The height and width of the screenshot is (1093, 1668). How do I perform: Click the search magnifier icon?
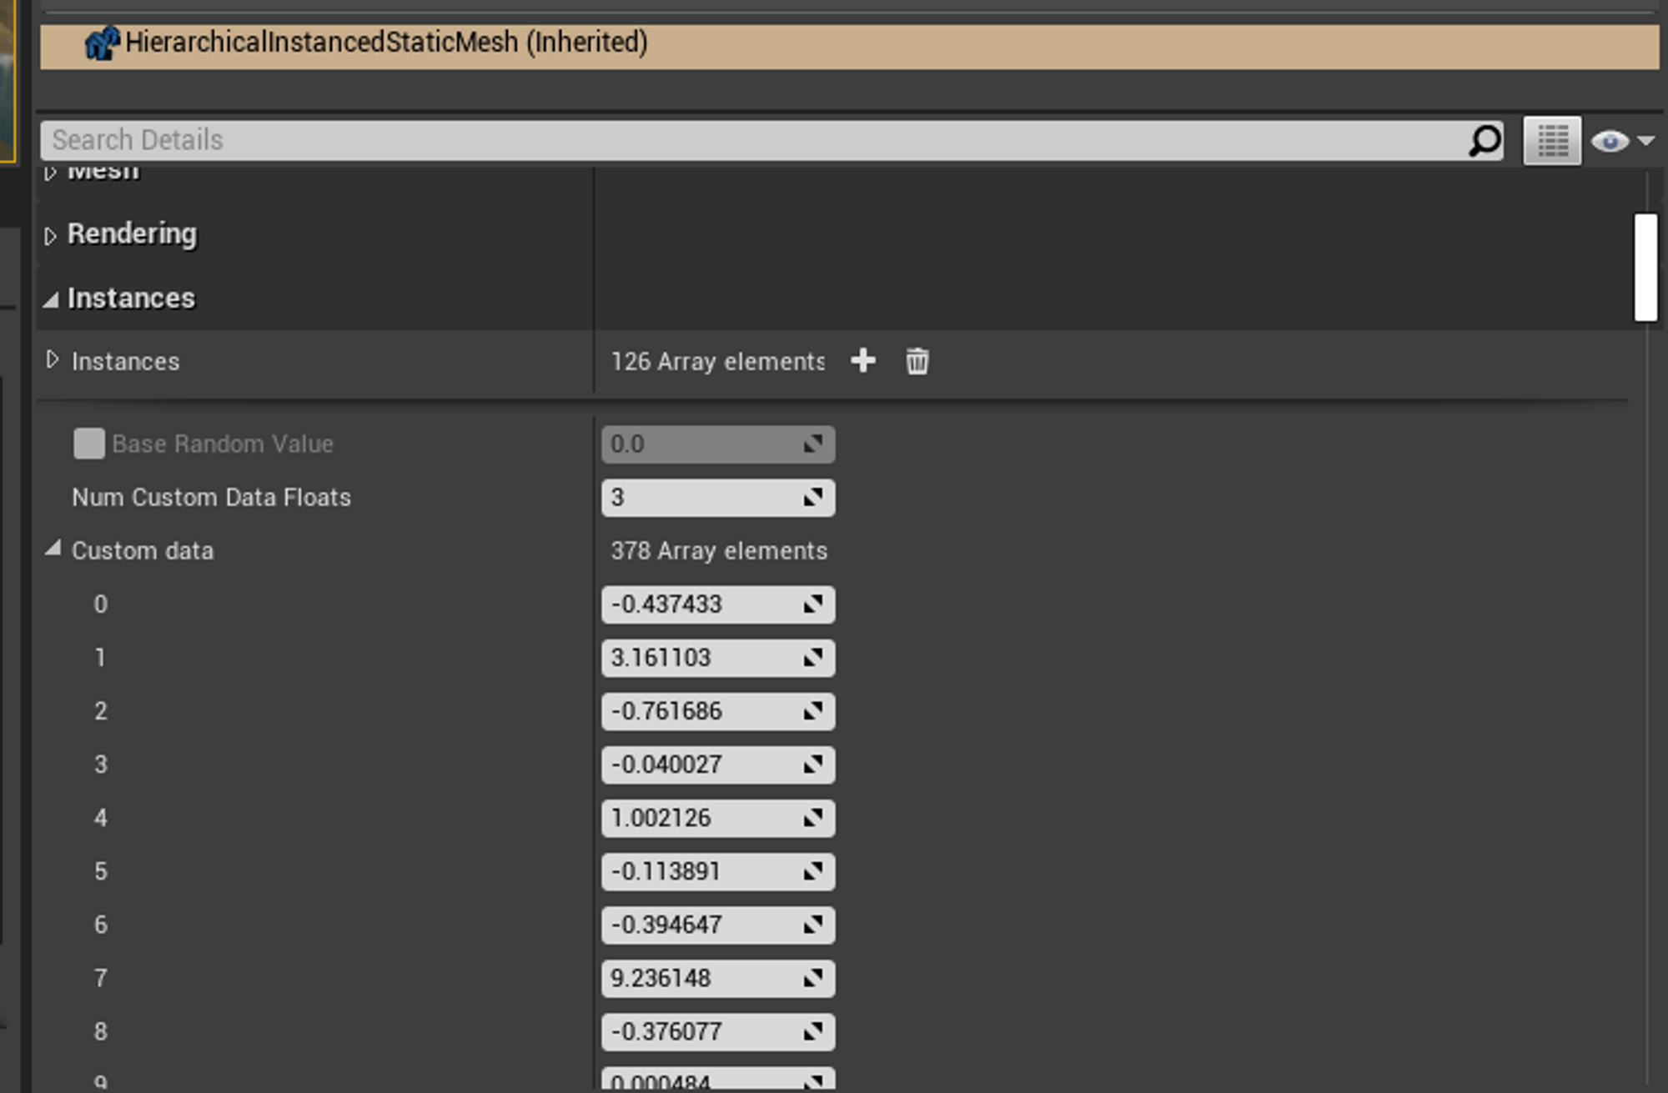pos(1485,141)
